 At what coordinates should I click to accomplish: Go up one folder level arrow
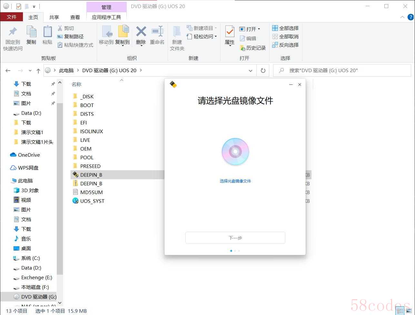pyautogui.click(x=38, y=70)
